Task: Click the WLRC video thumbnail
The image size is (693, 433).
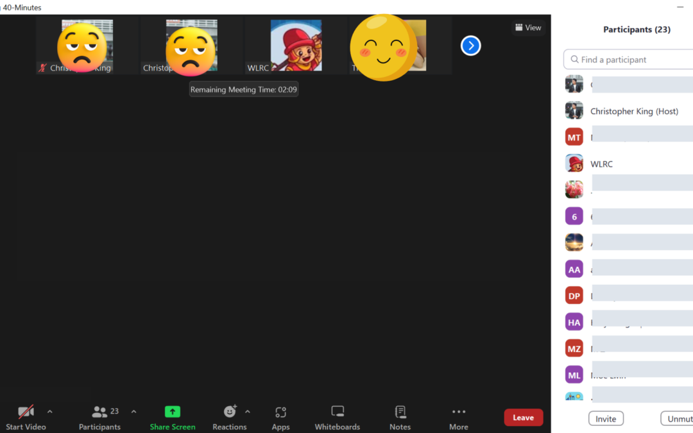Action: [x=296, y=46]
